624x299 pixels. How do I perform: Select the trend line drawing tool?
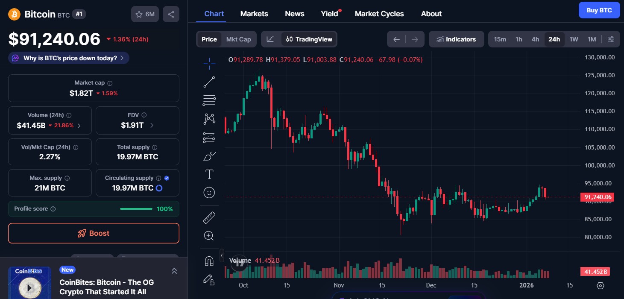(x=209, y=82)
